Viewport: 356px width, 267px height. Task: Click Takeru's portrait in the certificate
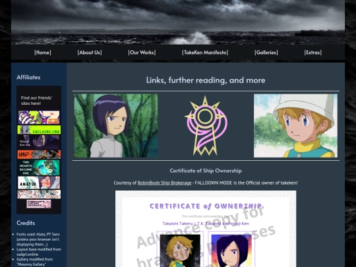tap(180, 251)
